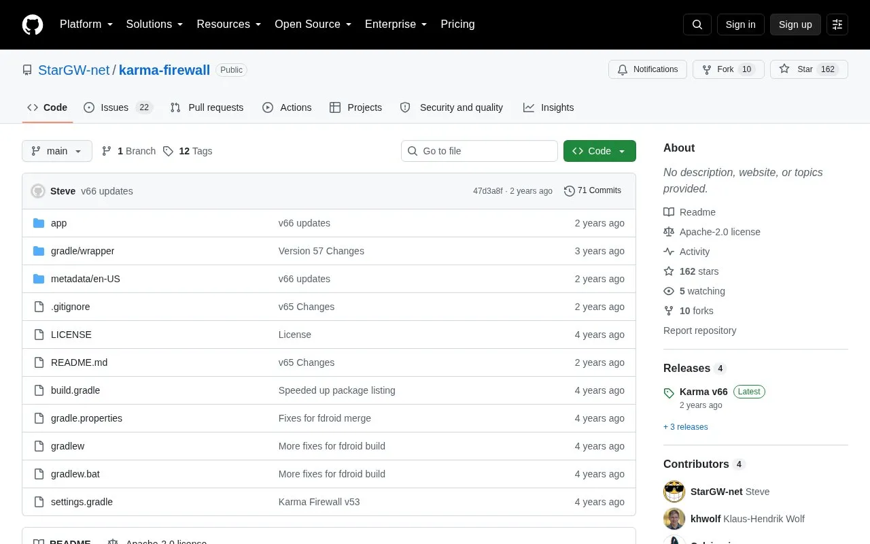Open the search magnifier button
The height and width of the screenshot is (544, 870).
pyautogui.click(x=697, y=24)
